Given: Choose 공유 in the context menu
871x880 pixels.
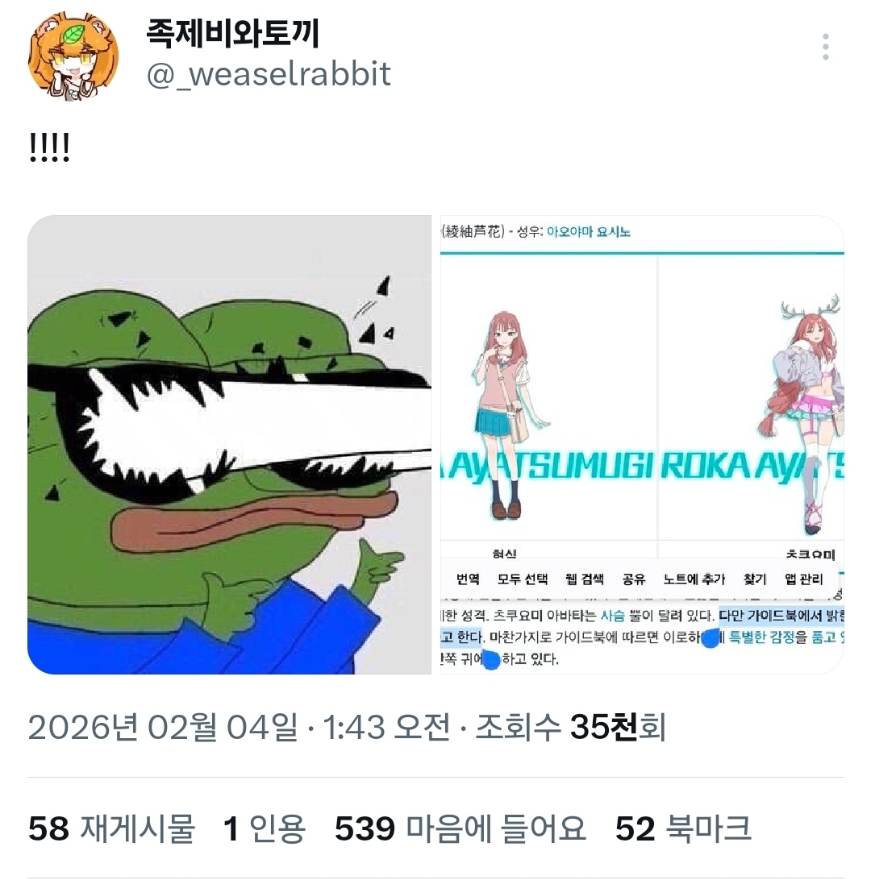Looking at the screenshot, I should [x=634, y=579].
